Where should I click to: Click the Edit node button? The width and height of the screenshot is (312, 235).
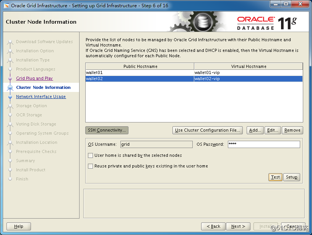click(x=273, y=130)
